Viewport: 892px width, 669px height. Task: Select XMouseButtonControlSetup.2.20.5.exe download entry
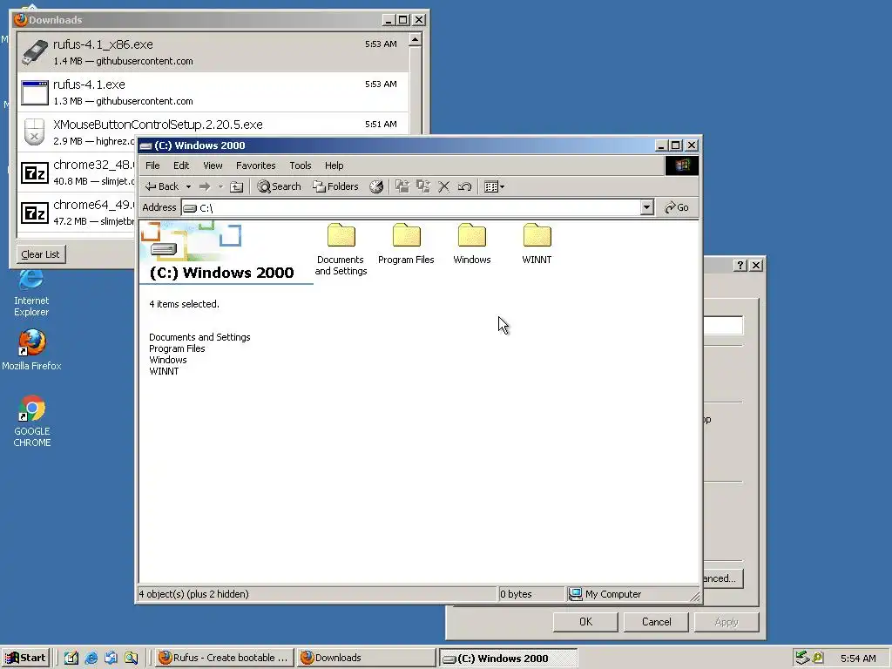213,132
